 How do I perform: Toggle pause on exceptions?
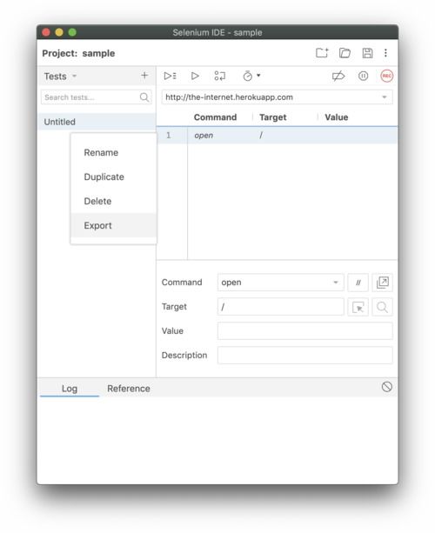[363, 76]
